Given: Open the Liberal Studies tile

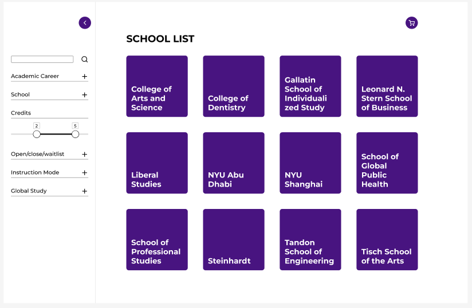Looking at the screenshot, I should point(157,163).
